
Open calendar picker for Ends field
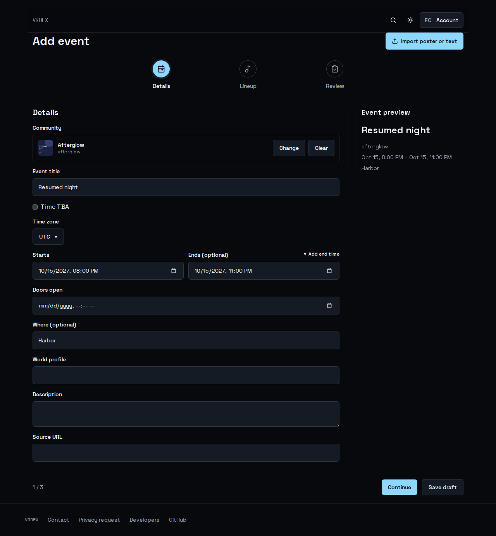[329, 271]
